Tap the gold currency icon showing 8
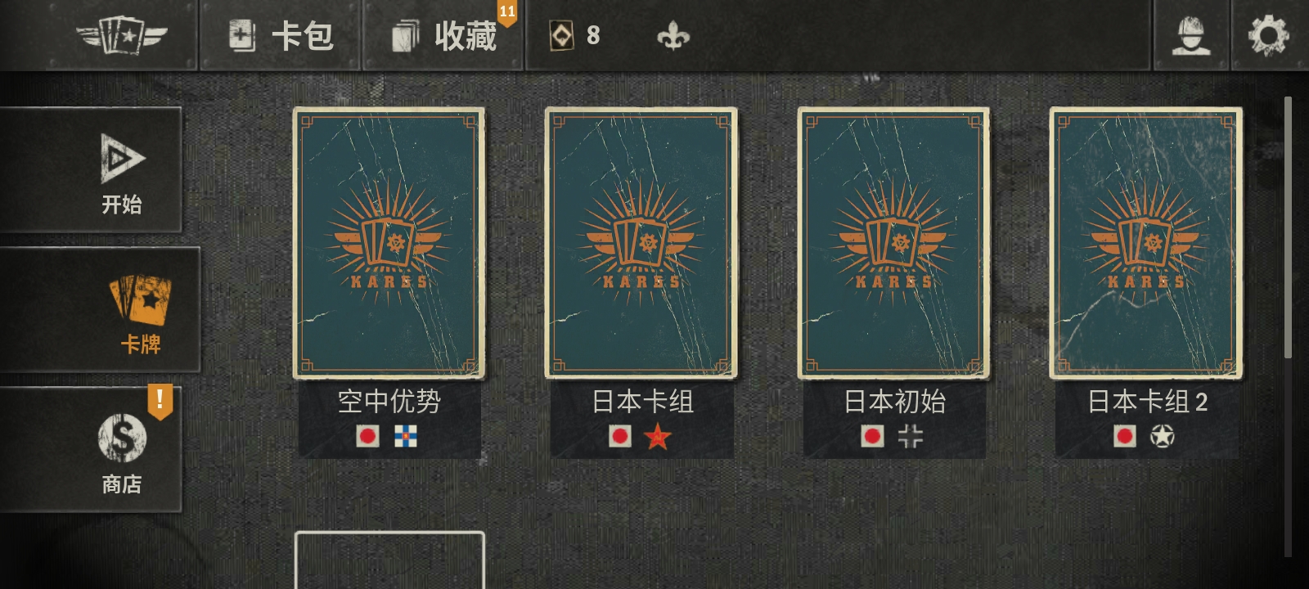Screen dimensions: 1309x589 point(561,35)
